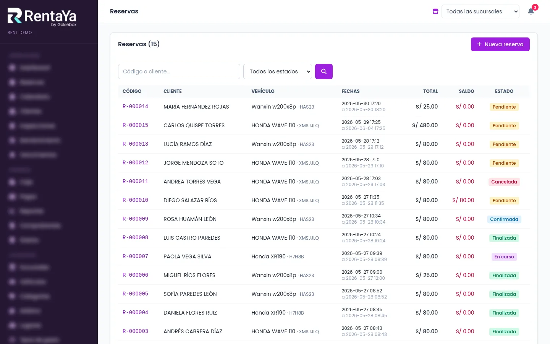The image size is (550, 344).
Task: Click the Finalizada badge for R-000008
Action: tap(504, 238)
